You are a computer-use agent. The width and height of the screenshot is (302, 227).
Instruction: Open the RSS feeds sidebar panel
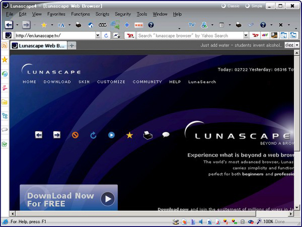point(5,46)
